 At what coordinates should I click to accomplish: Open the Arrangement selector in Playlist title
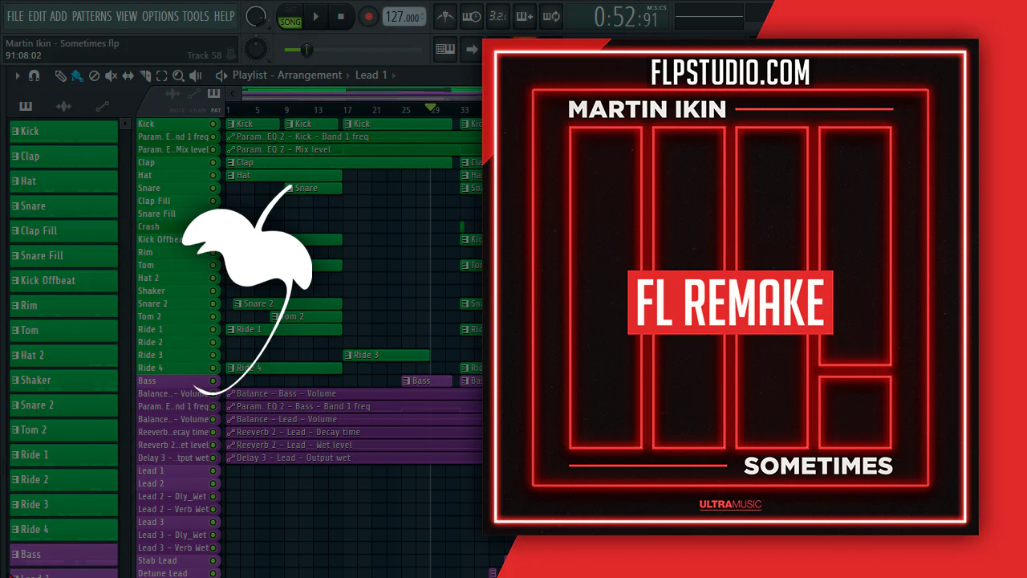(311, 75)
